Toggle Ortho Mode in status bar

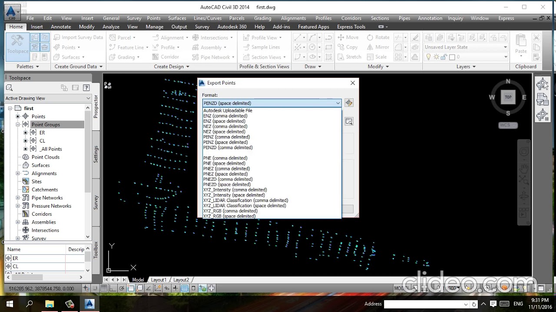click(x=113, y=288)
